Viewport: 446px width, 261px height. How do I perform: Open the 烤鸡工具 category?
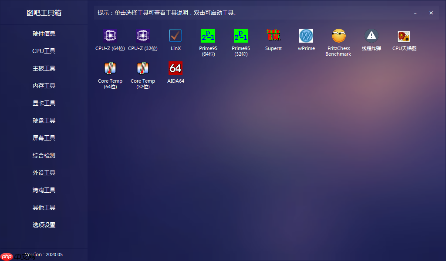(x=44, y=190)
